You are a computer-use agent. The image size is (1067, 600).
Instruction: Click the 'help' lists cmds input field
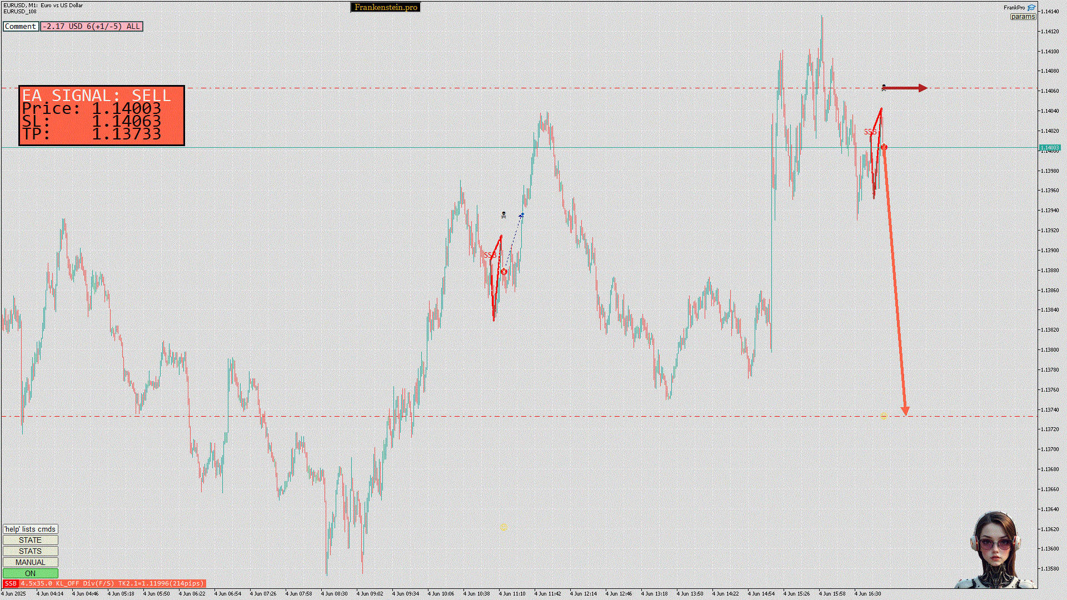[x=30, y=529]
